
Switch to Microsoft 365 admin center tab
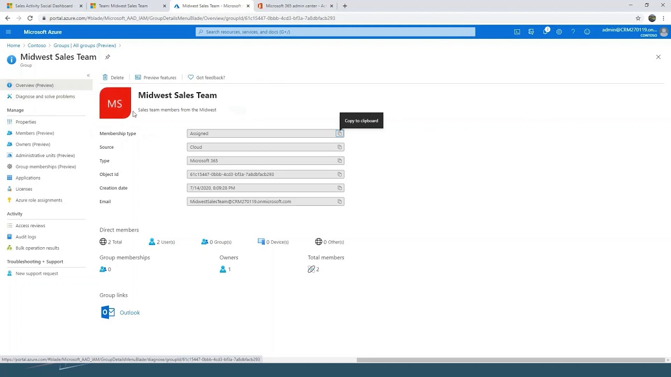(296, 6)
